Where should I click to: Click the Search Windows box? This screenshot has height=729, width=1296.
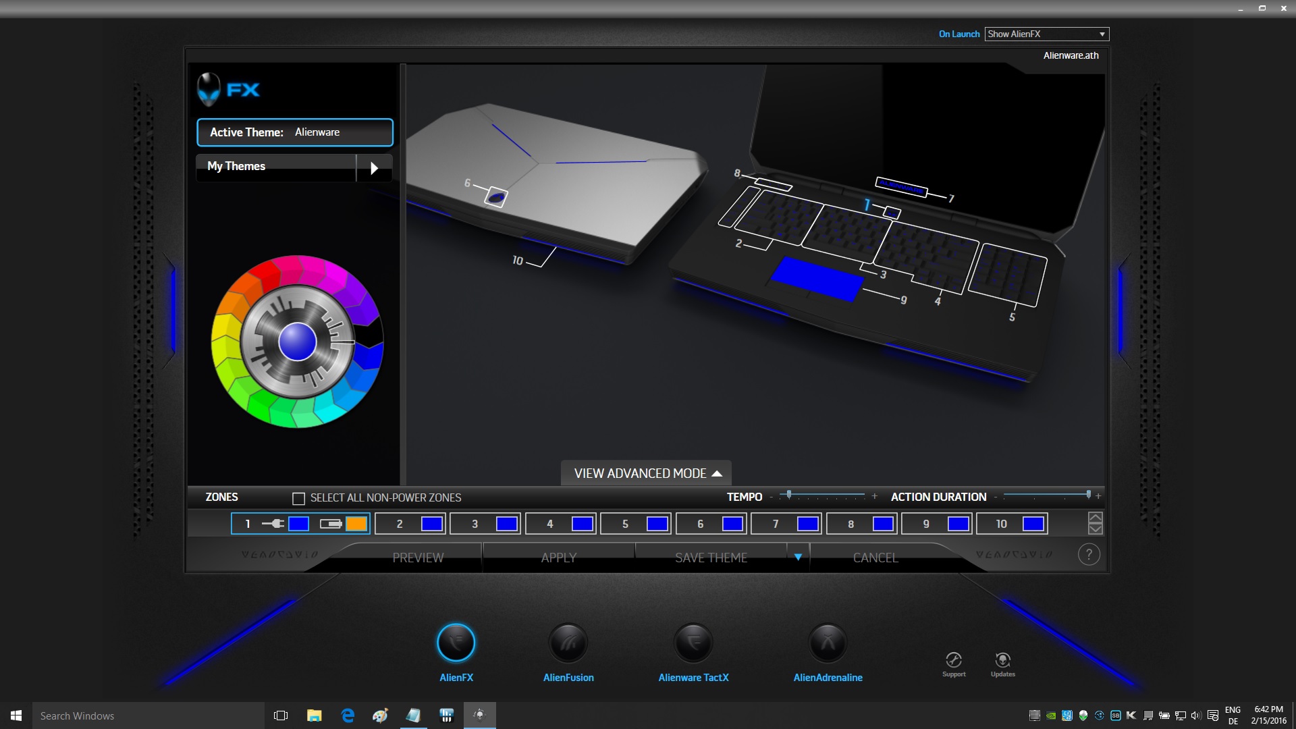pos(148,715)
